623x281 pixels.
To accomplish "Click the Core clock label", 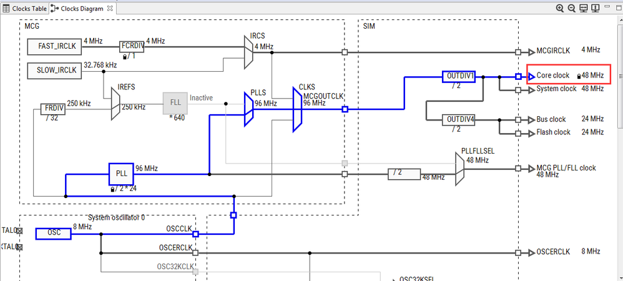I will pyautogui.click(x=552, y=76).
